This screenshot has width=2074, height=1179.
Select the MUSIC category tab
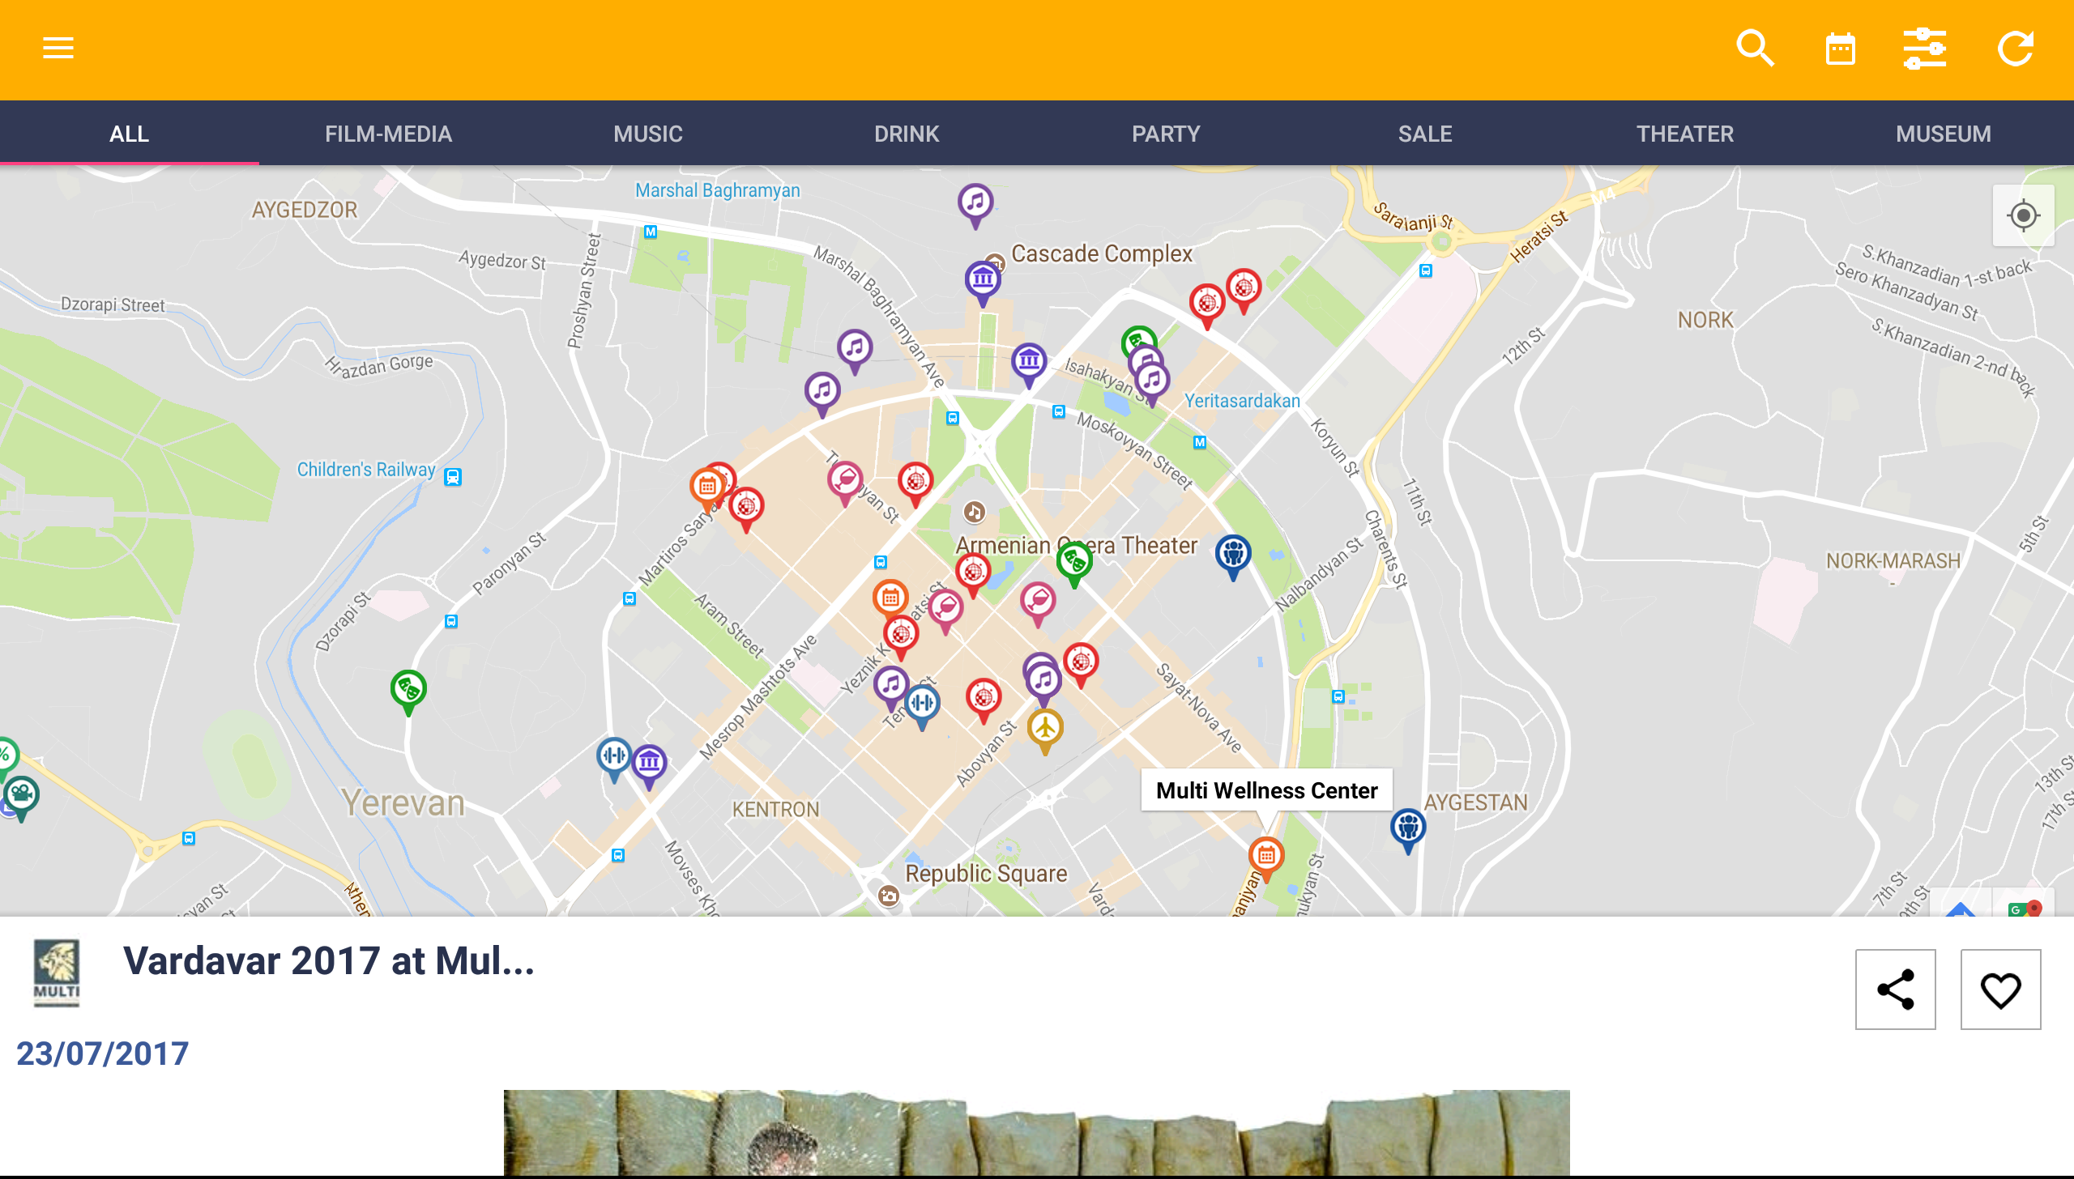pos(647,134)
